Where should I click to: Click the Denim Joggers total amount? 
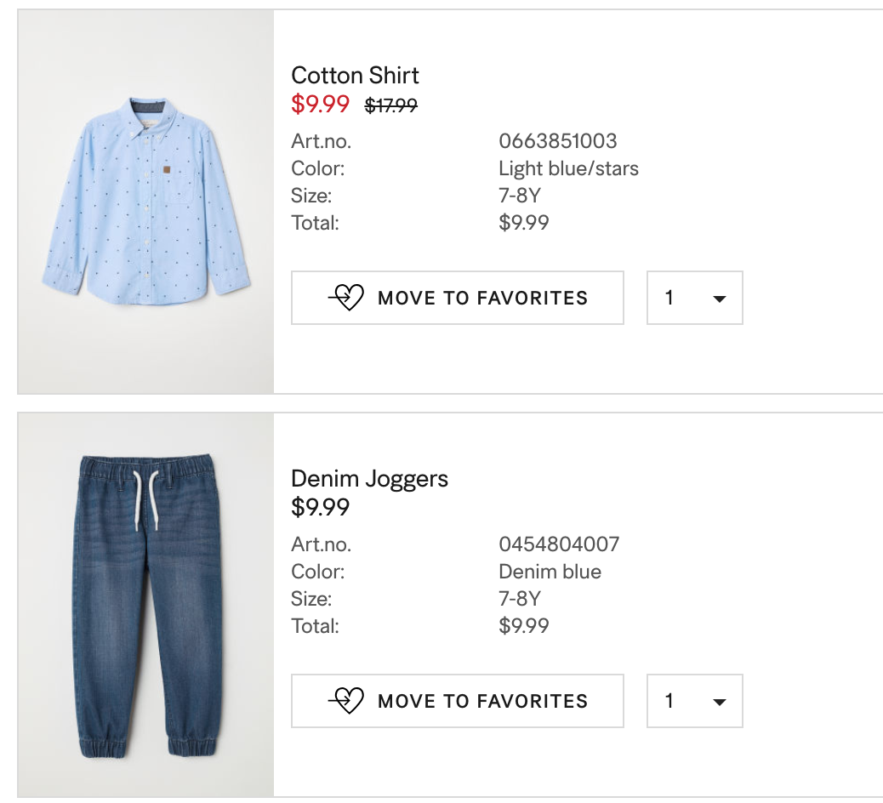click(523, 626)
